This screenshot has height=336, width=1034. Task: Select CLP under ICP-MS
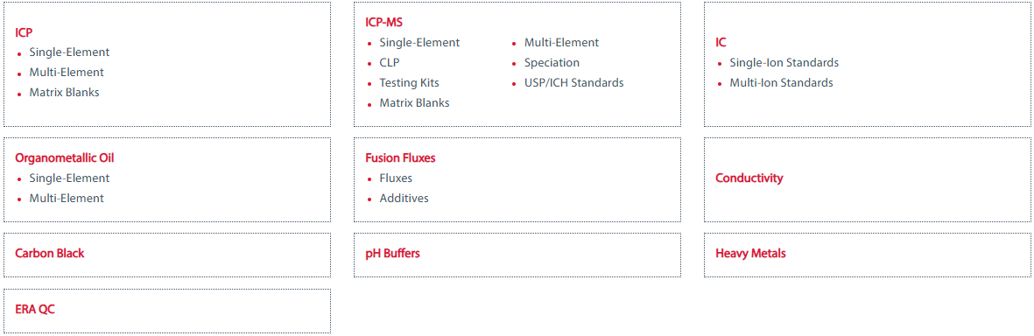pos(389,63)
